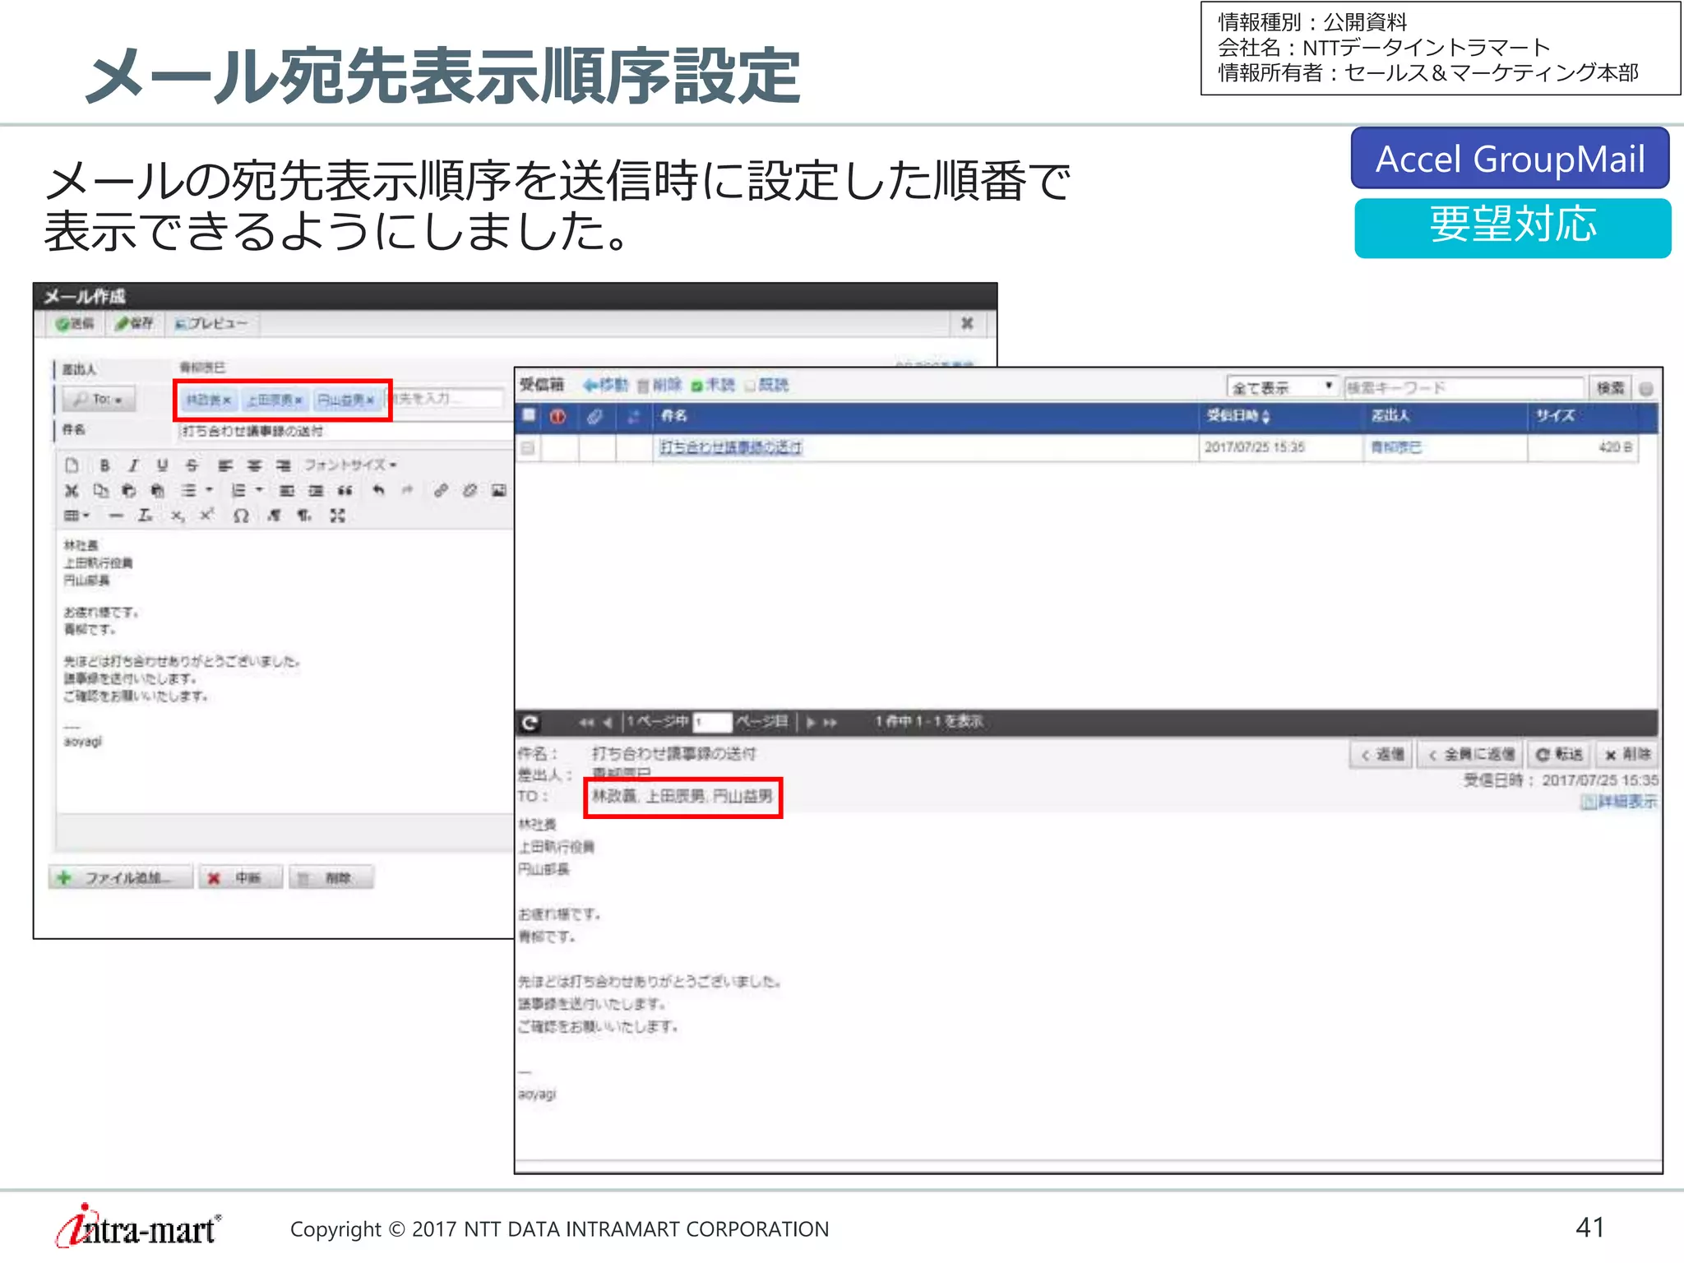
Task: Click the refresh icon in pagination bar
Action: 530,723
